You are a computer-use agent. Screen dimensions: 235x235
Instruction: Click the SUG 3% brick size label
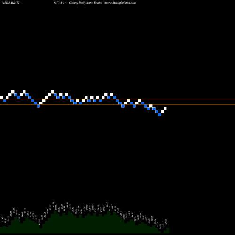point(60,3)
